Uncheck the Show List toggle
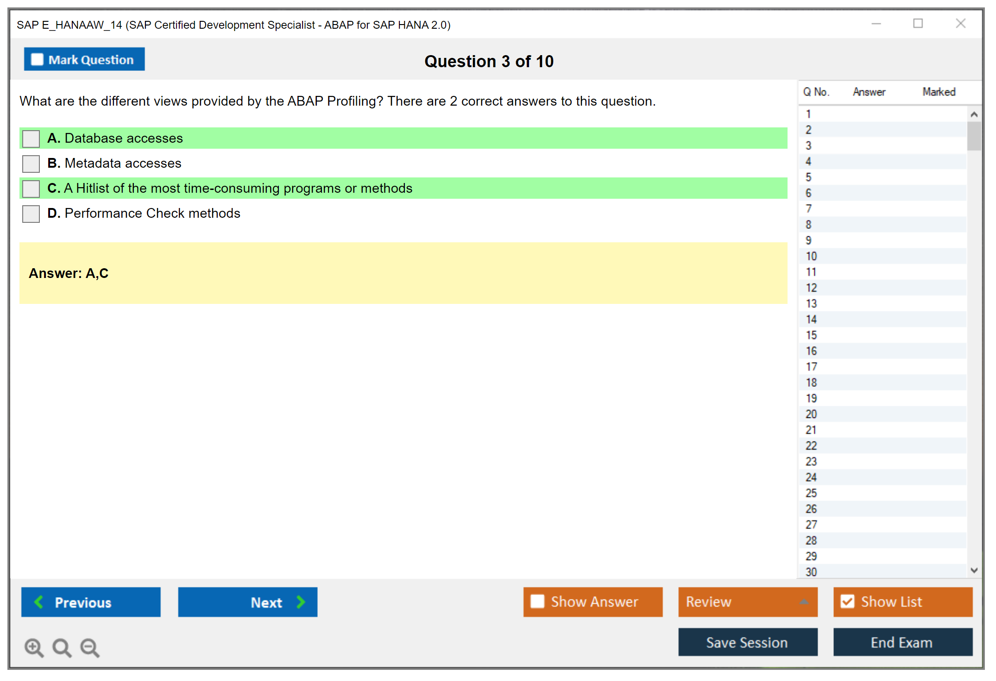The image size is (996, 681). 847,601
